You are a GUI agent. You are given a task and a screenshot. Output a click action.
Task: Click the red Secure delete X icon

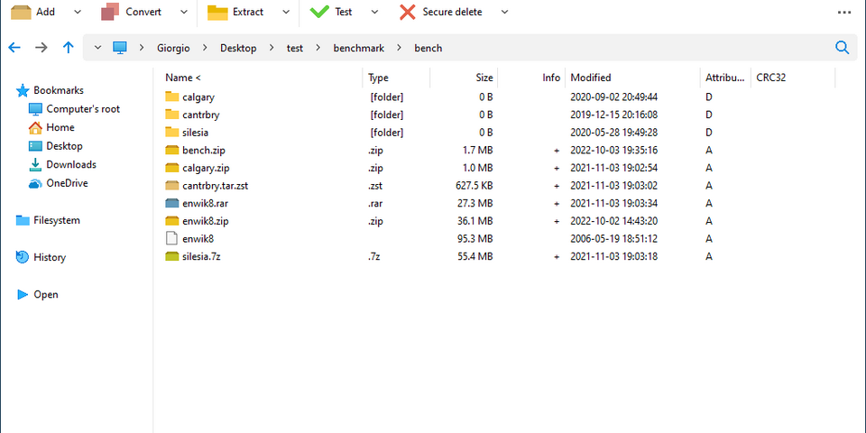(408, 12)
